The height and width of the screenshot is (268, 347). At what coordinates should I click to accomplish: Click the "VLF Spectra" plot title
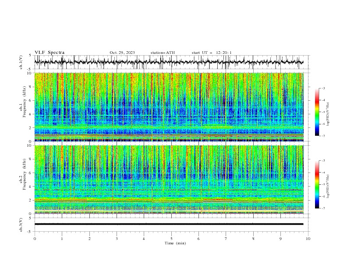coord(50,53)
